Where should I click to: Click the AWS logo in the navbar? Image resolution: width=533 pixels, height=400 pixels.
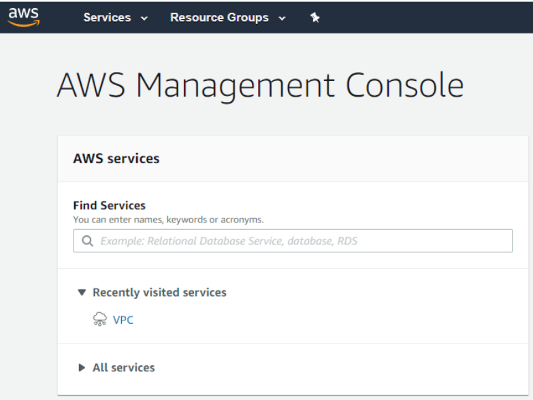click(x=24, y=17)
